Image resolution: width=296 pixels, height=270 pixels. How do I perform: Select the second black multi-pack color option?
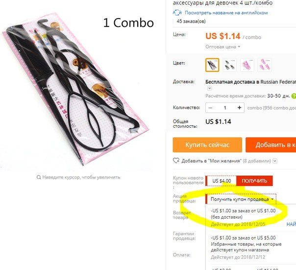coord(229,65)
